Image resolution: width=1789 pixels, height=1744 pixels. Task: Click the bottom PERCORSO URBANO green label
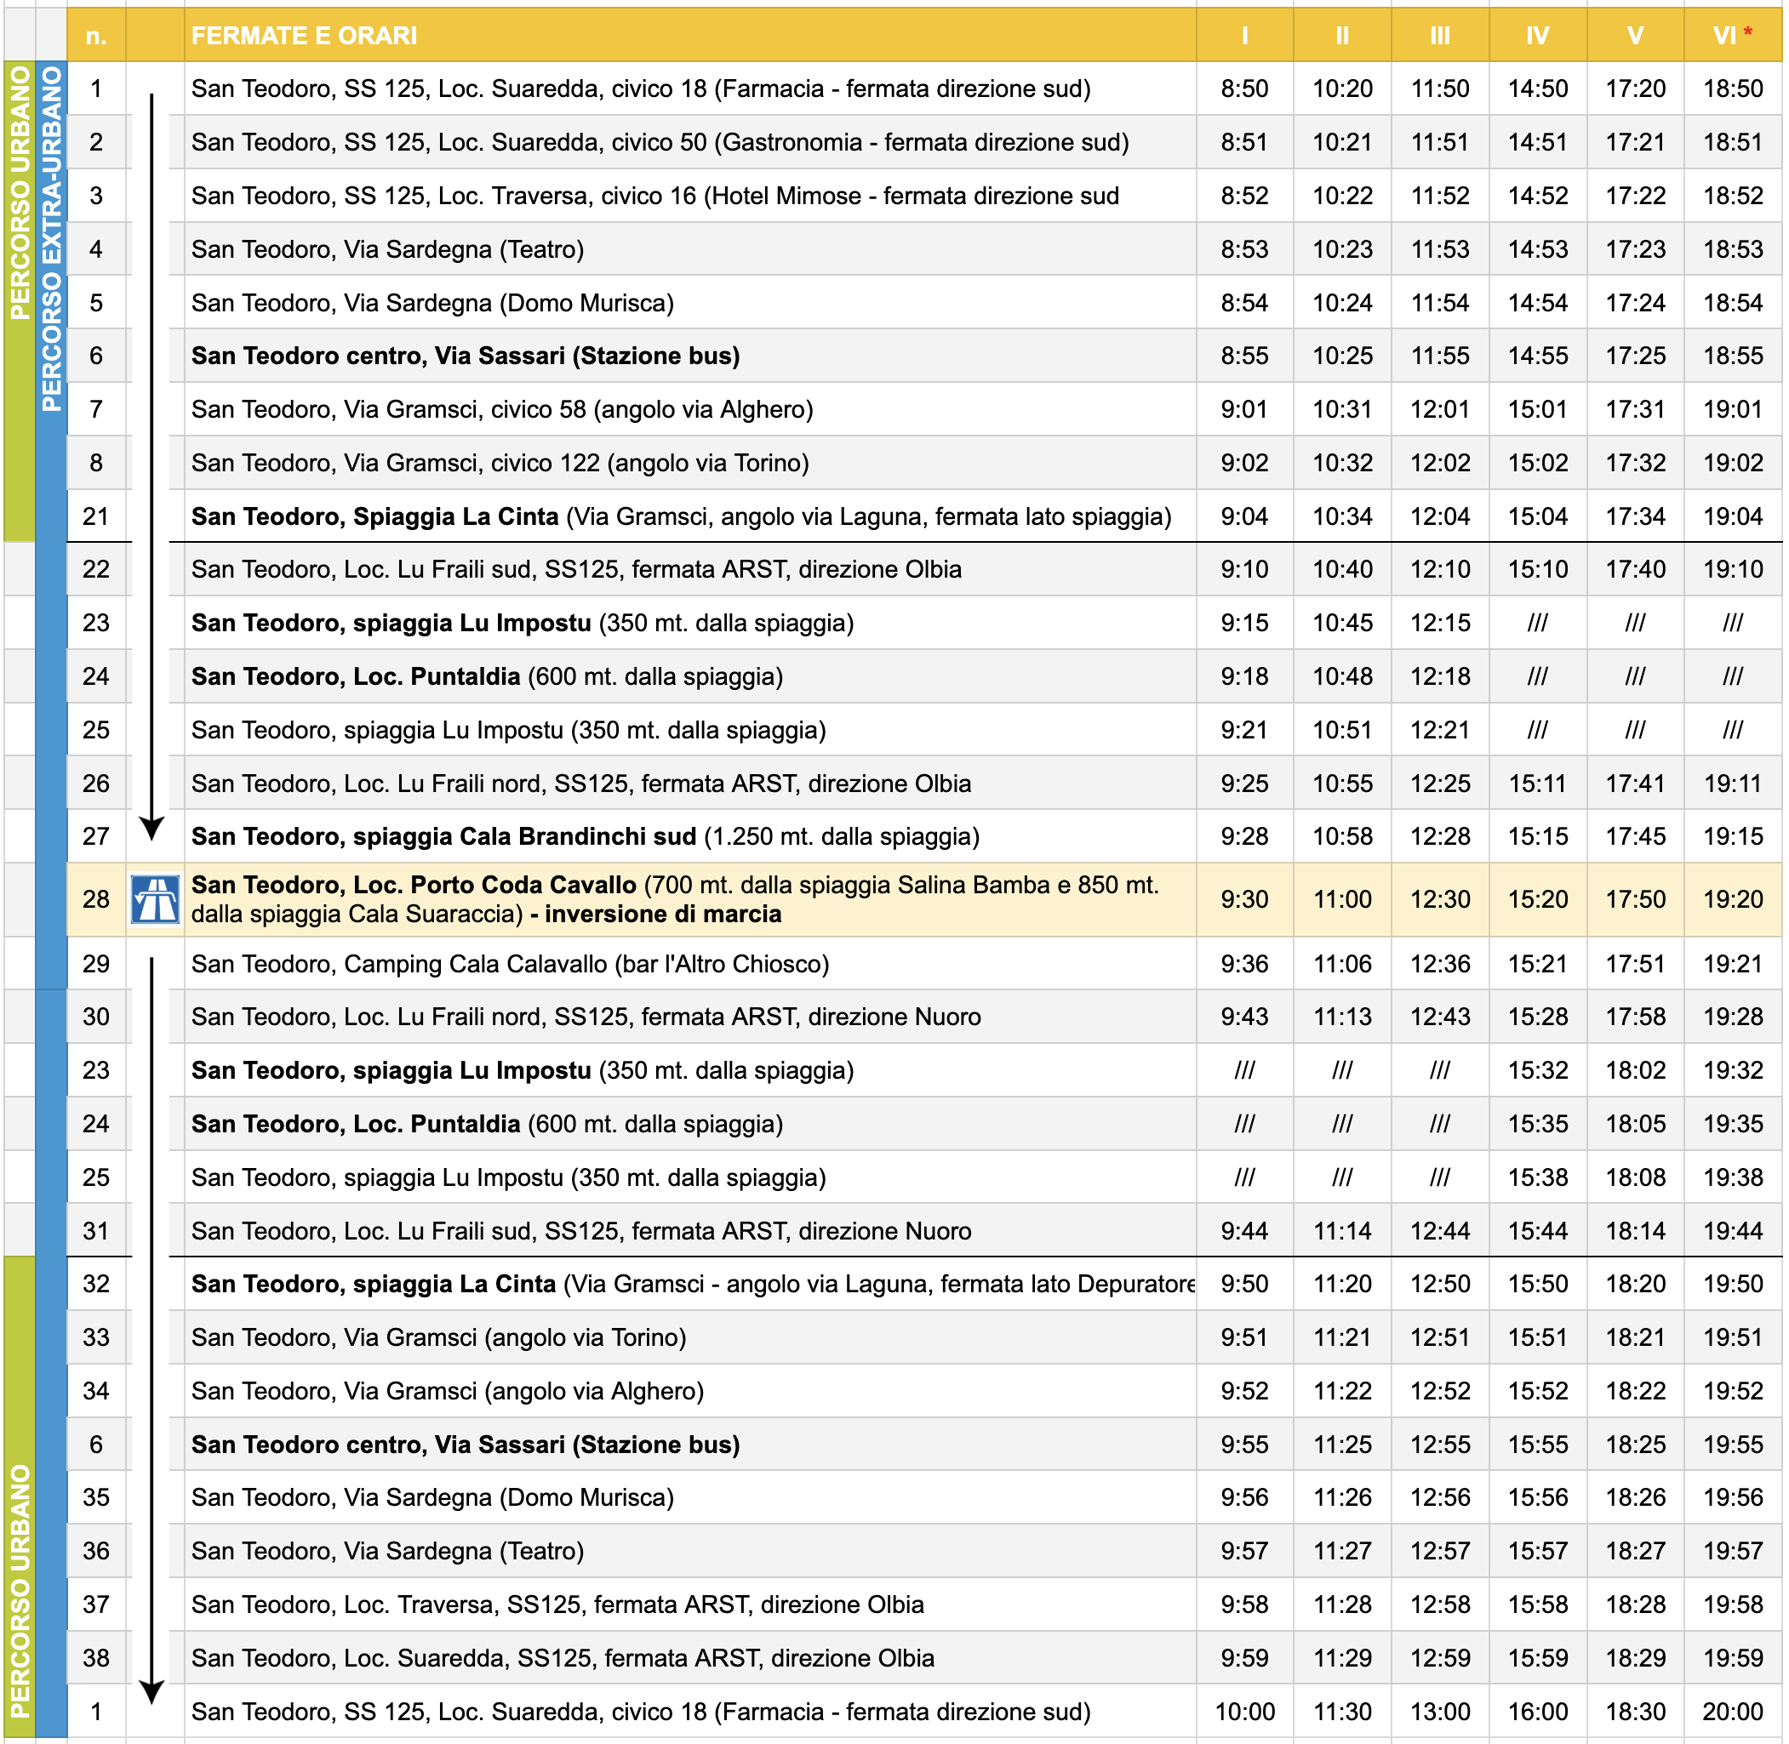(x=20, y=1590)
